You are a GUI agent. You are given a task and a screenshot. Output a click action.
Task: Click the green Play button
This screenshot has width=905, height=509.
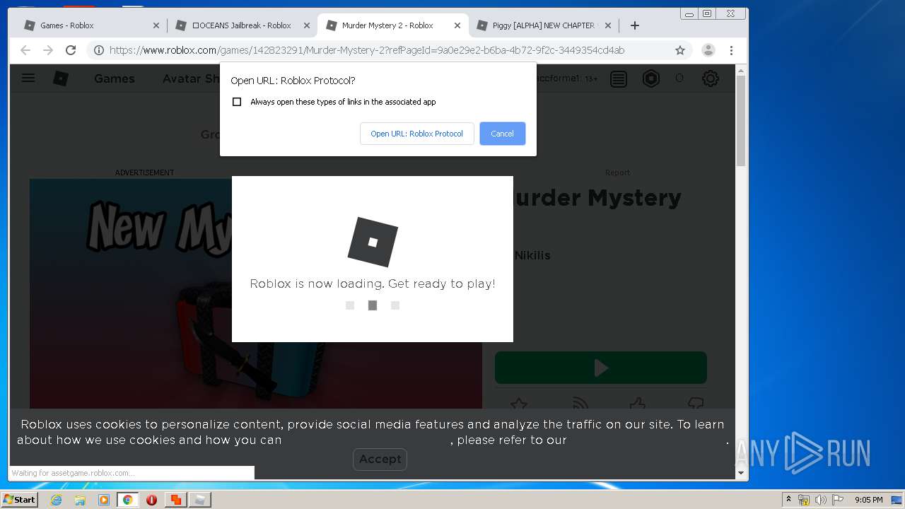click(601, 368)
